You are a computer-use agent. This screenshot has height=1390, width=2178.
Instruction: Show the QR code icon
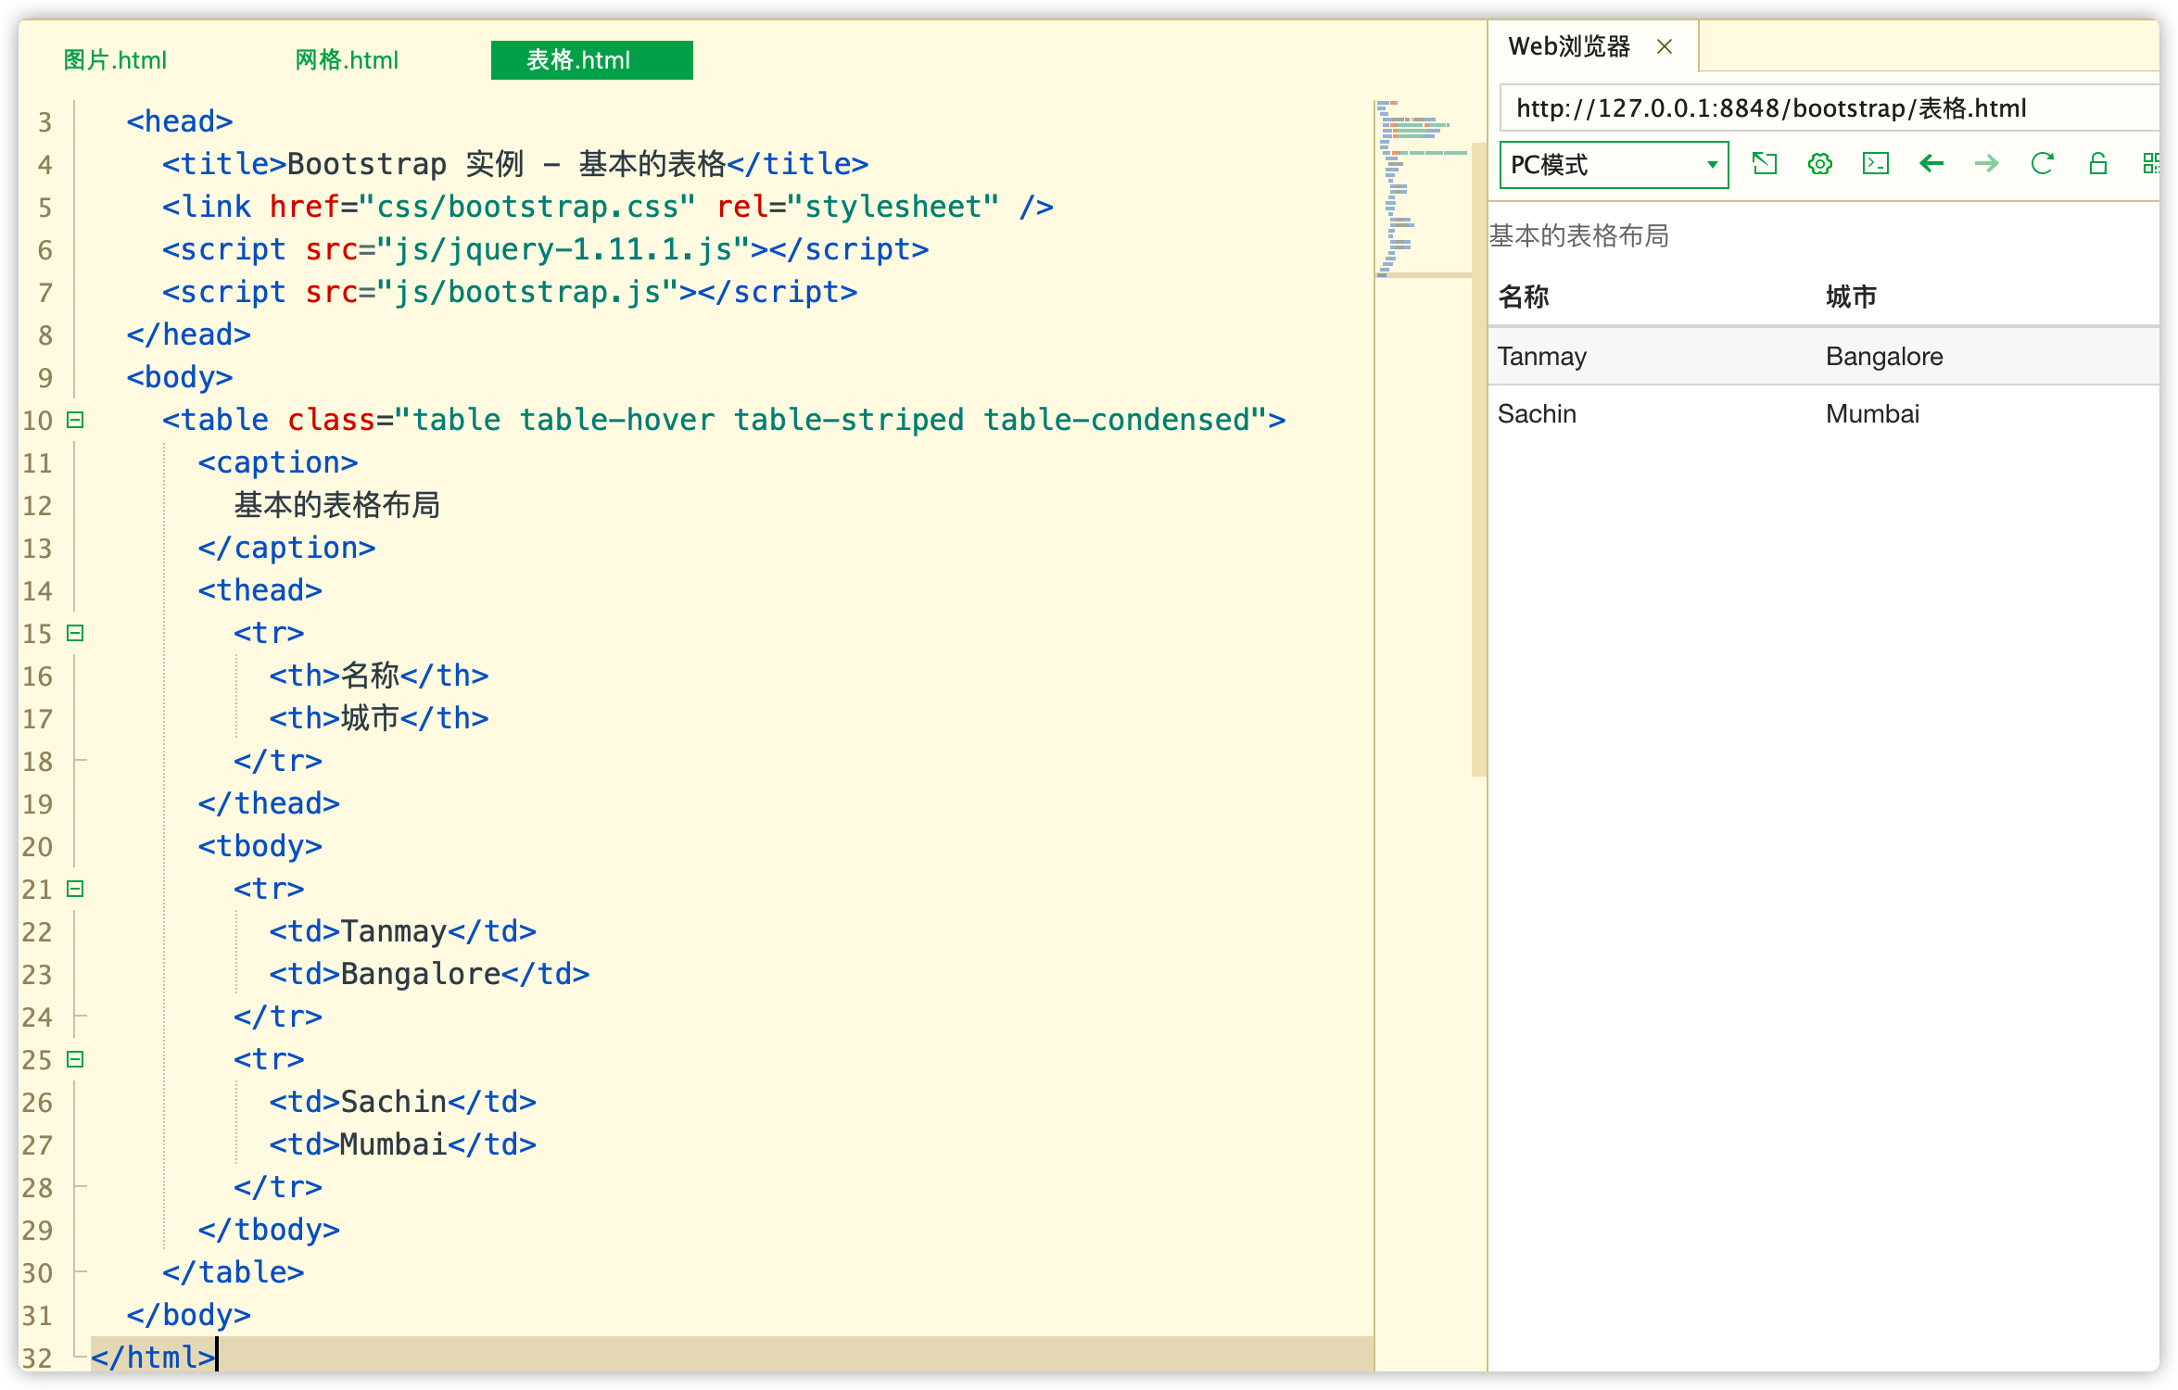pyautogui.click(x=2151, y=164)
